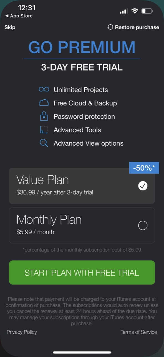Return to App Store via back arrow
Viewport: 164px width, 357px height.
[x=19, y=16]
